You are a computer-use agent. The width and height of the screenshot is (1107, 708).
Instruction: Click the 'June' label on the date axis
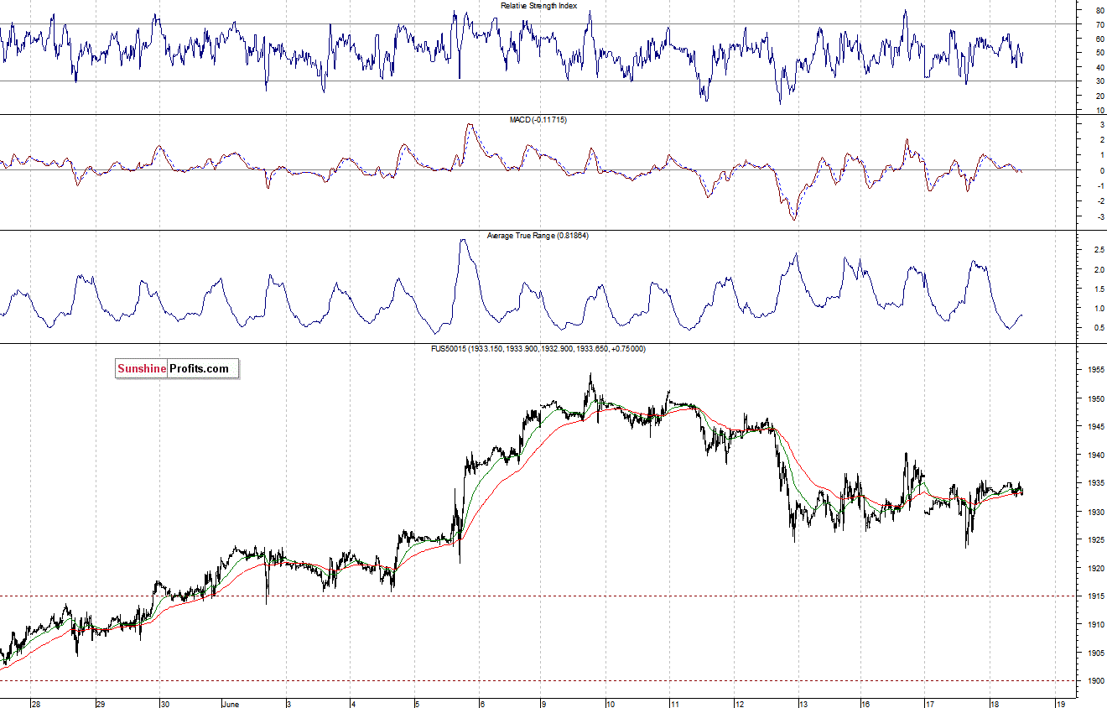click(232, 703)
